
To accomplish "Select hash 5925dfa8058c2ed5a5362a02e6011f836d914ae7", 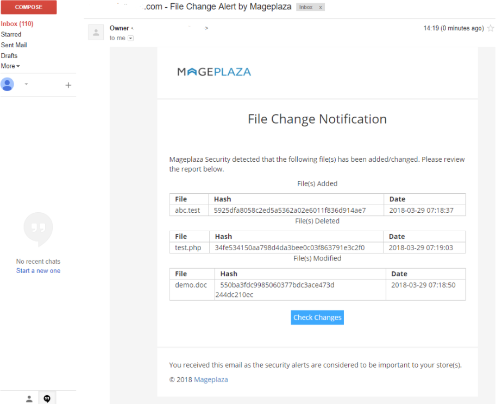I will coord(290,211).
